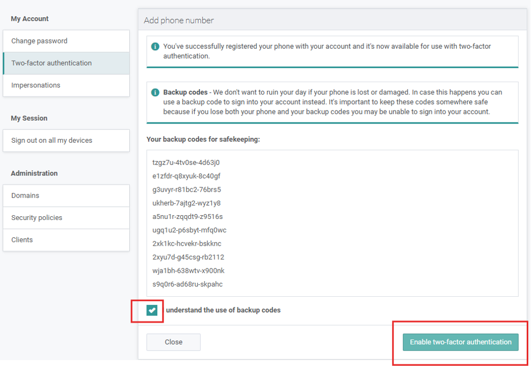Click backup code a5nu1r-zqqdt9-z9516s

point(187,217)
